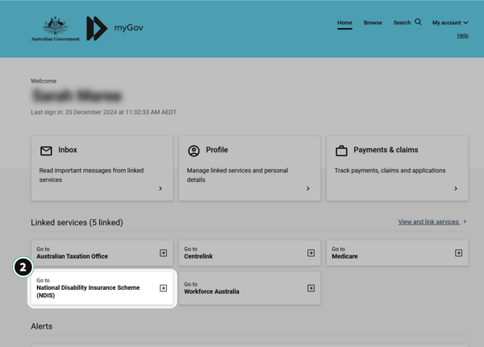484x347 pixels.
Task: Go to Australian Taxation Office service
Action: coord(102,253)
